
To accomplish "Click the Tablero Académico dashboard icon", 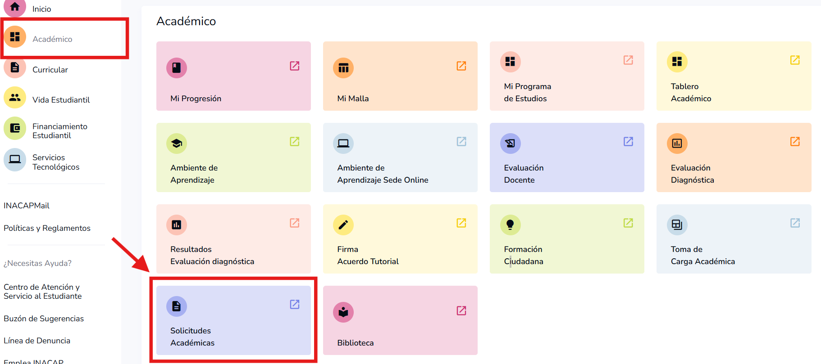I will click(677, 62).
